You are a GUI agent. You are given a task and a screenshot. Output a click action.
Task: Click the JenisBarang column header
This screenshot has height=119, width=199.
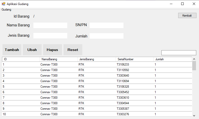(x=97, y=59)
